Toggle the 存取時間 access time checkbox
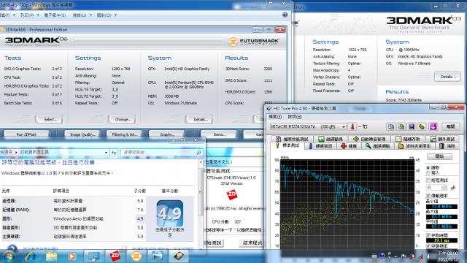467x263 pixels. pos(428,235)
